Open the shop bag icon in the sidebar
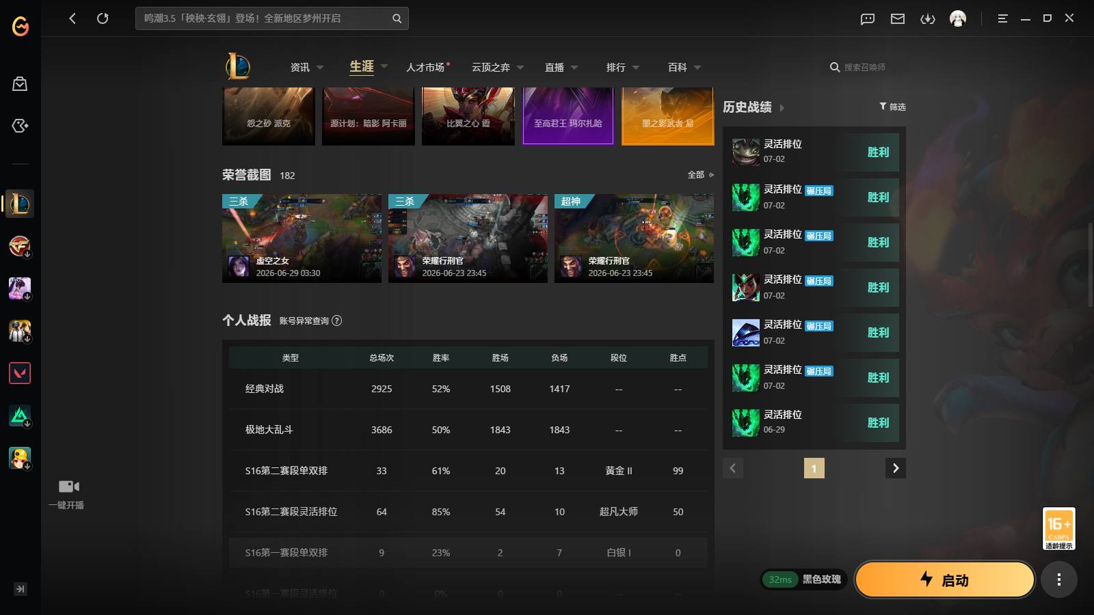This screenshot has height=615, width=1094. (20, 83)
